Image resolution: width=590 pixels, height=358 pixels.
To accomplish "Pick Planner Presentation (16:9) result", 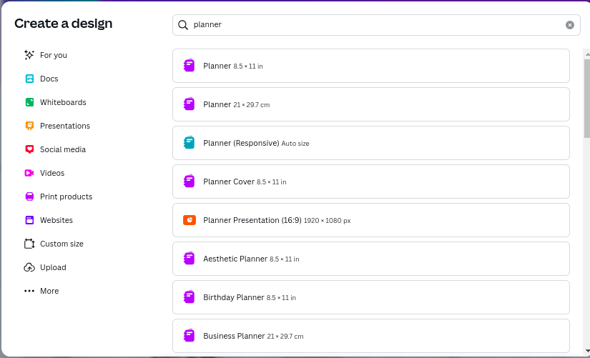I will pyautogui.click(x=371, y=220).
